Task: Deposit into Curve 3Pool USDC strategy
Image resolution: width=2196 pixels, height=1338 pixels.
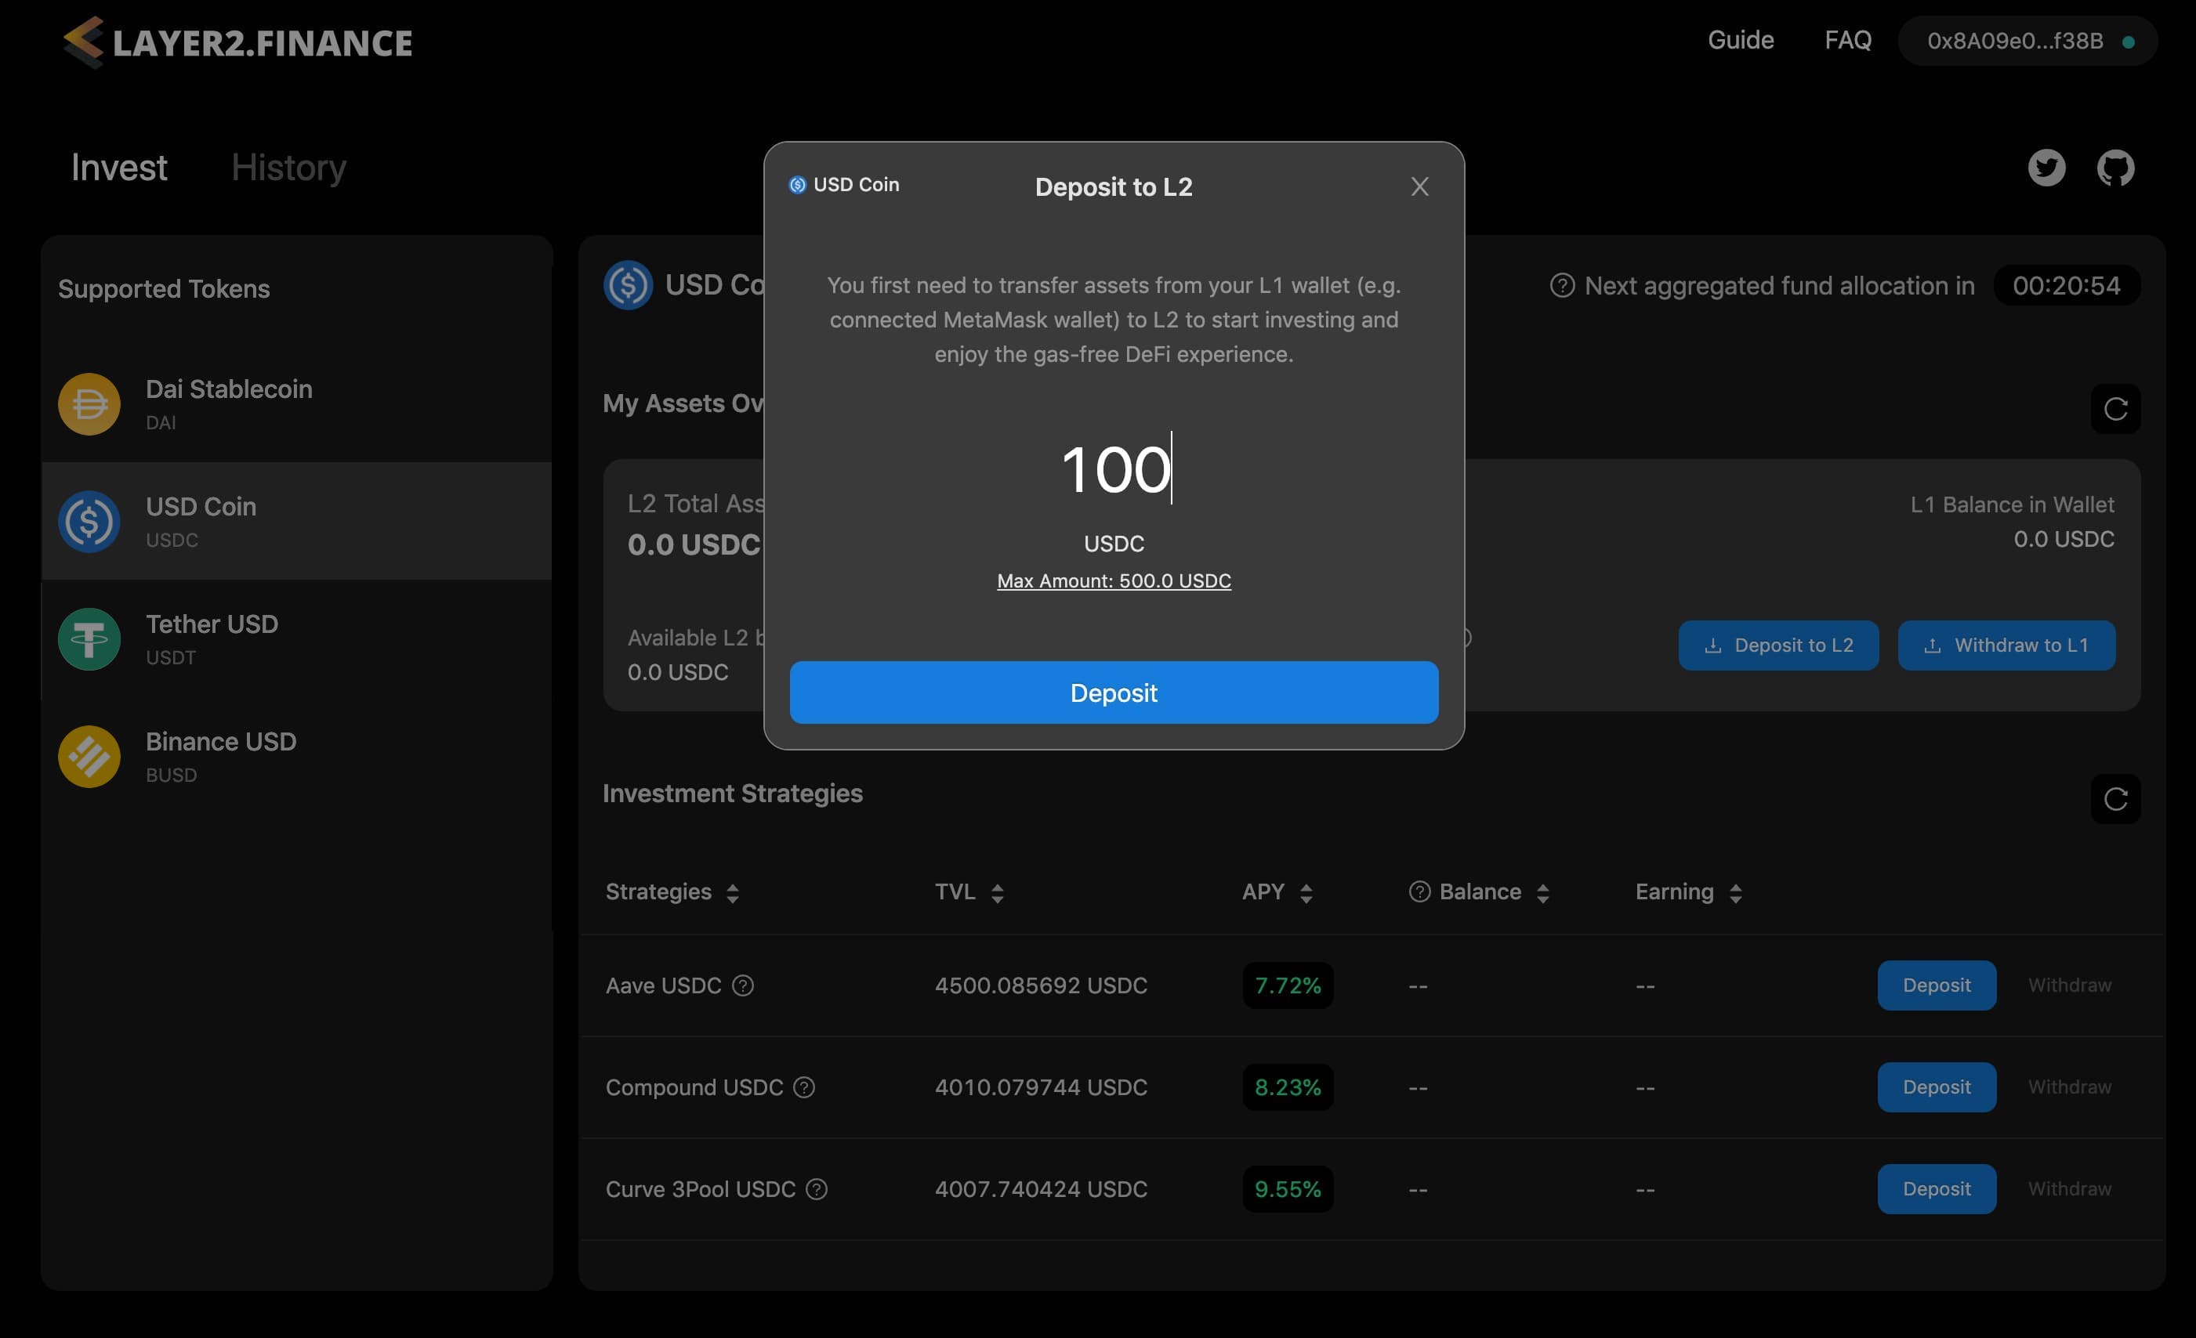Action: pyautogui.click(x=1937, y=1188)
